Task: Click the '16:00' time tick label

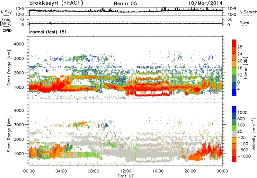Action: pos(158,171)
